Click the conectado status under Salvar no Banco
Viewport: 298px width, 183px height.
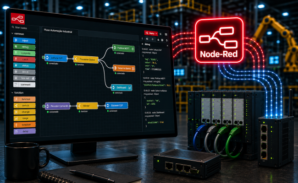120,73
